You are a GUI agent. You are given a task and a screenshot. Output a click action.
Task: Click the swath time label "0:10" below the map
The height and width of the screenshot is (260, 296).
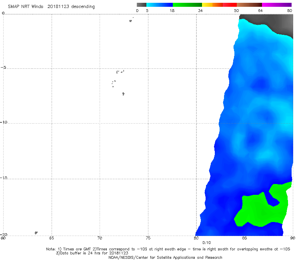206,243
